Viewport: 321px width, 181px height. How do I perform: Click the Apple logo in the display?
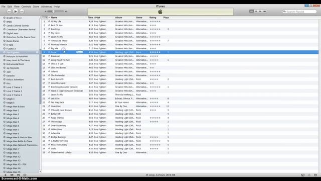click(160, 12)
